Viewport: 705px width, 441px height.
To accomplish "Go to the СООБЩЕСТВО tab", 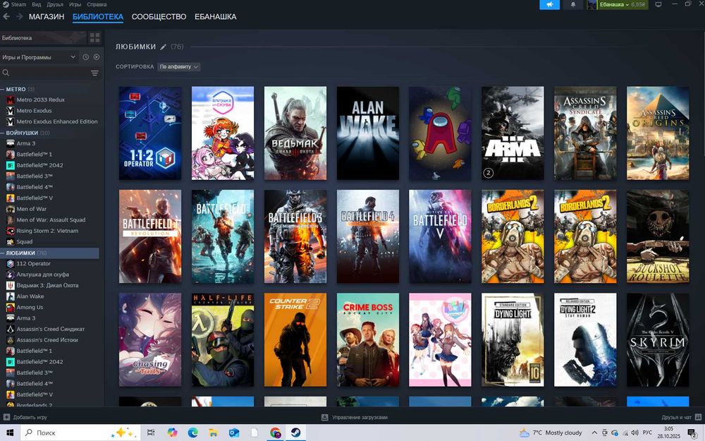I will pos(159,17).
